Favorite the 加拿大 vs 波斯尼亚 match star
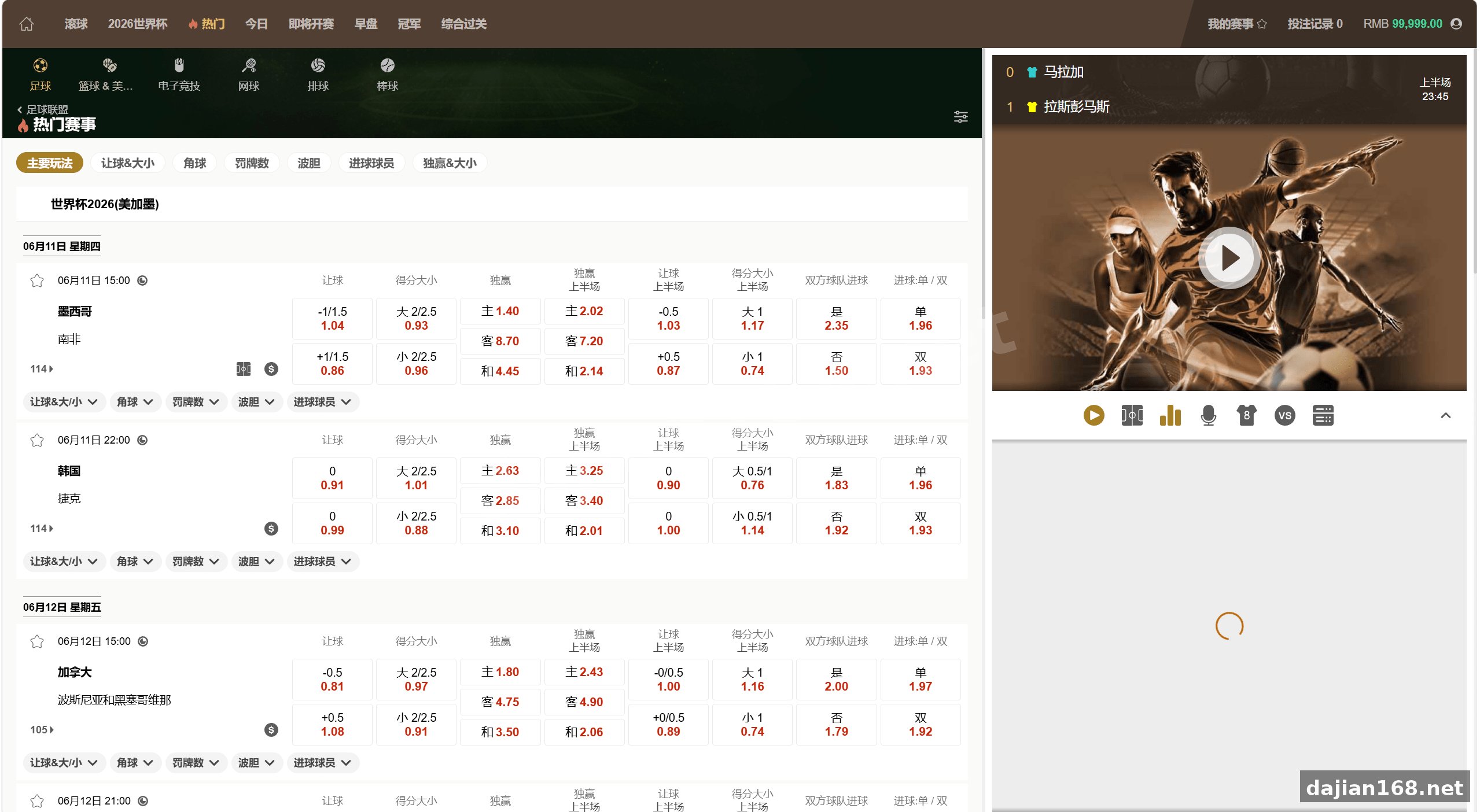The height and width of the screenshot is (812, 1480). point(37,641)
